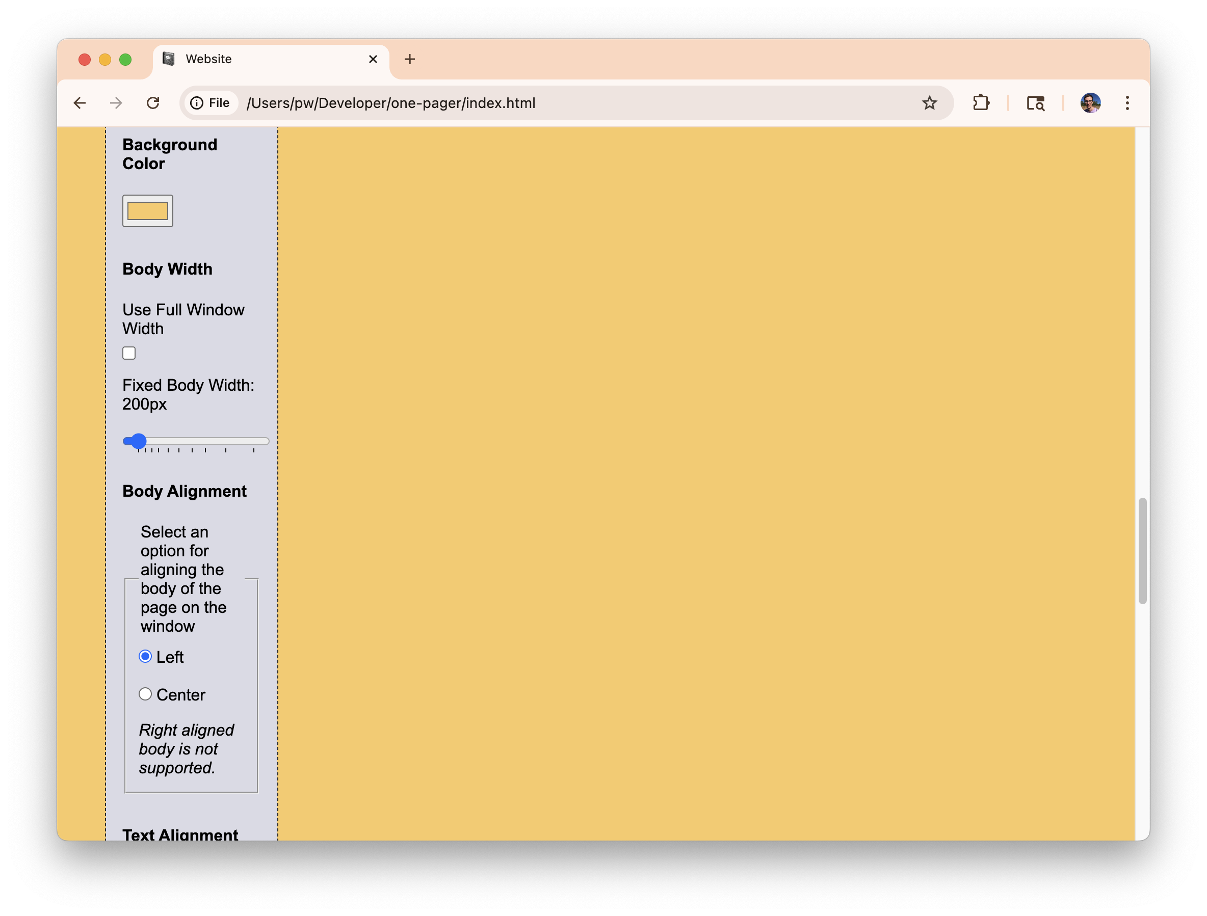
Task: Click the address bar URL
Action: [390, 103]
